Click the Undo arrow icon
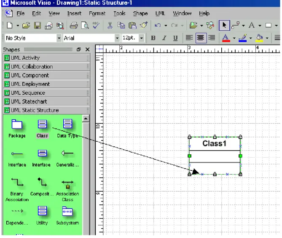 coord(158,25)
